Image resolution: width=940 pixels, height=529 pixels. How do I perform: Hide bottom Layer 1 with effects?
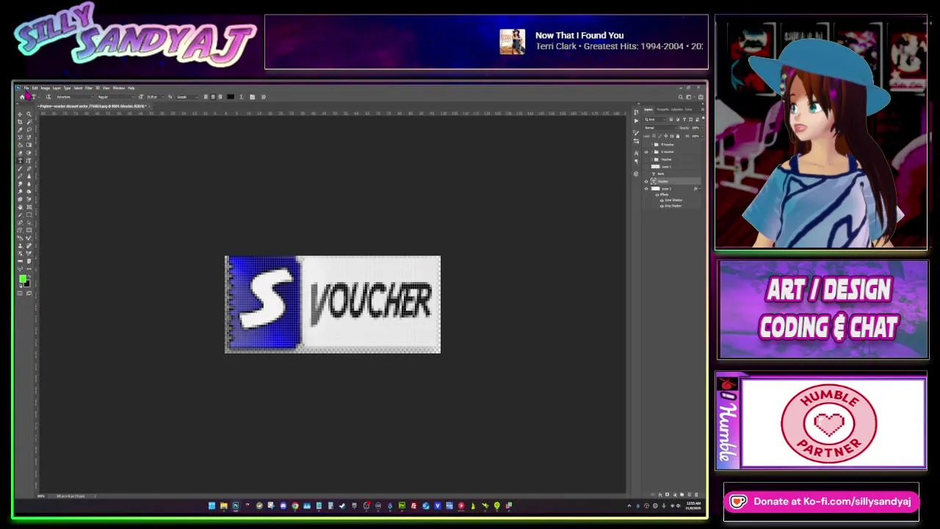pos(646,189)
